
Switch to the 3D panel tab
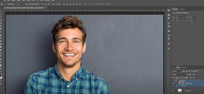click(x=173, y=68)
